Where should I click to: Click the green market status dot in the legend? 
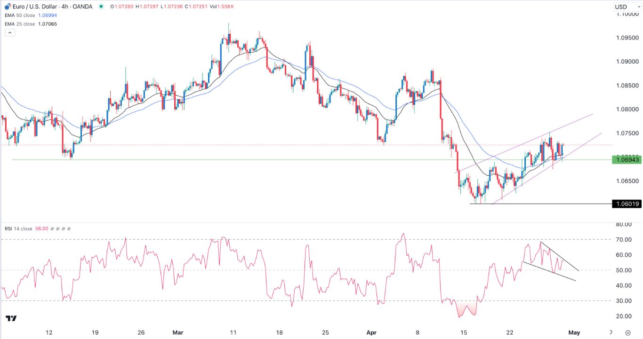coord(101,7)
